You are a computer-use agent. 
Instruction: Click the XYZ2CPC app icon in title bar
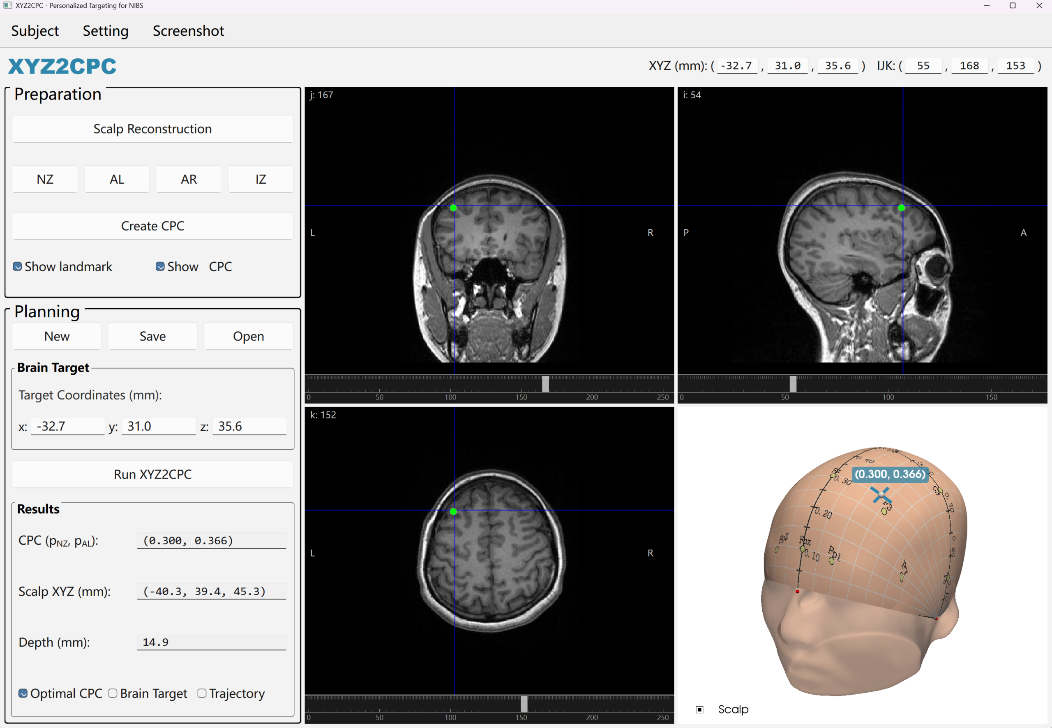tap(7, 5)
